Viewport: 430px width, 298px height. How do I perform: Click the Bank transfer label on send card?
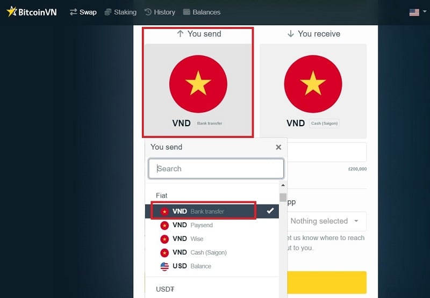210,123
